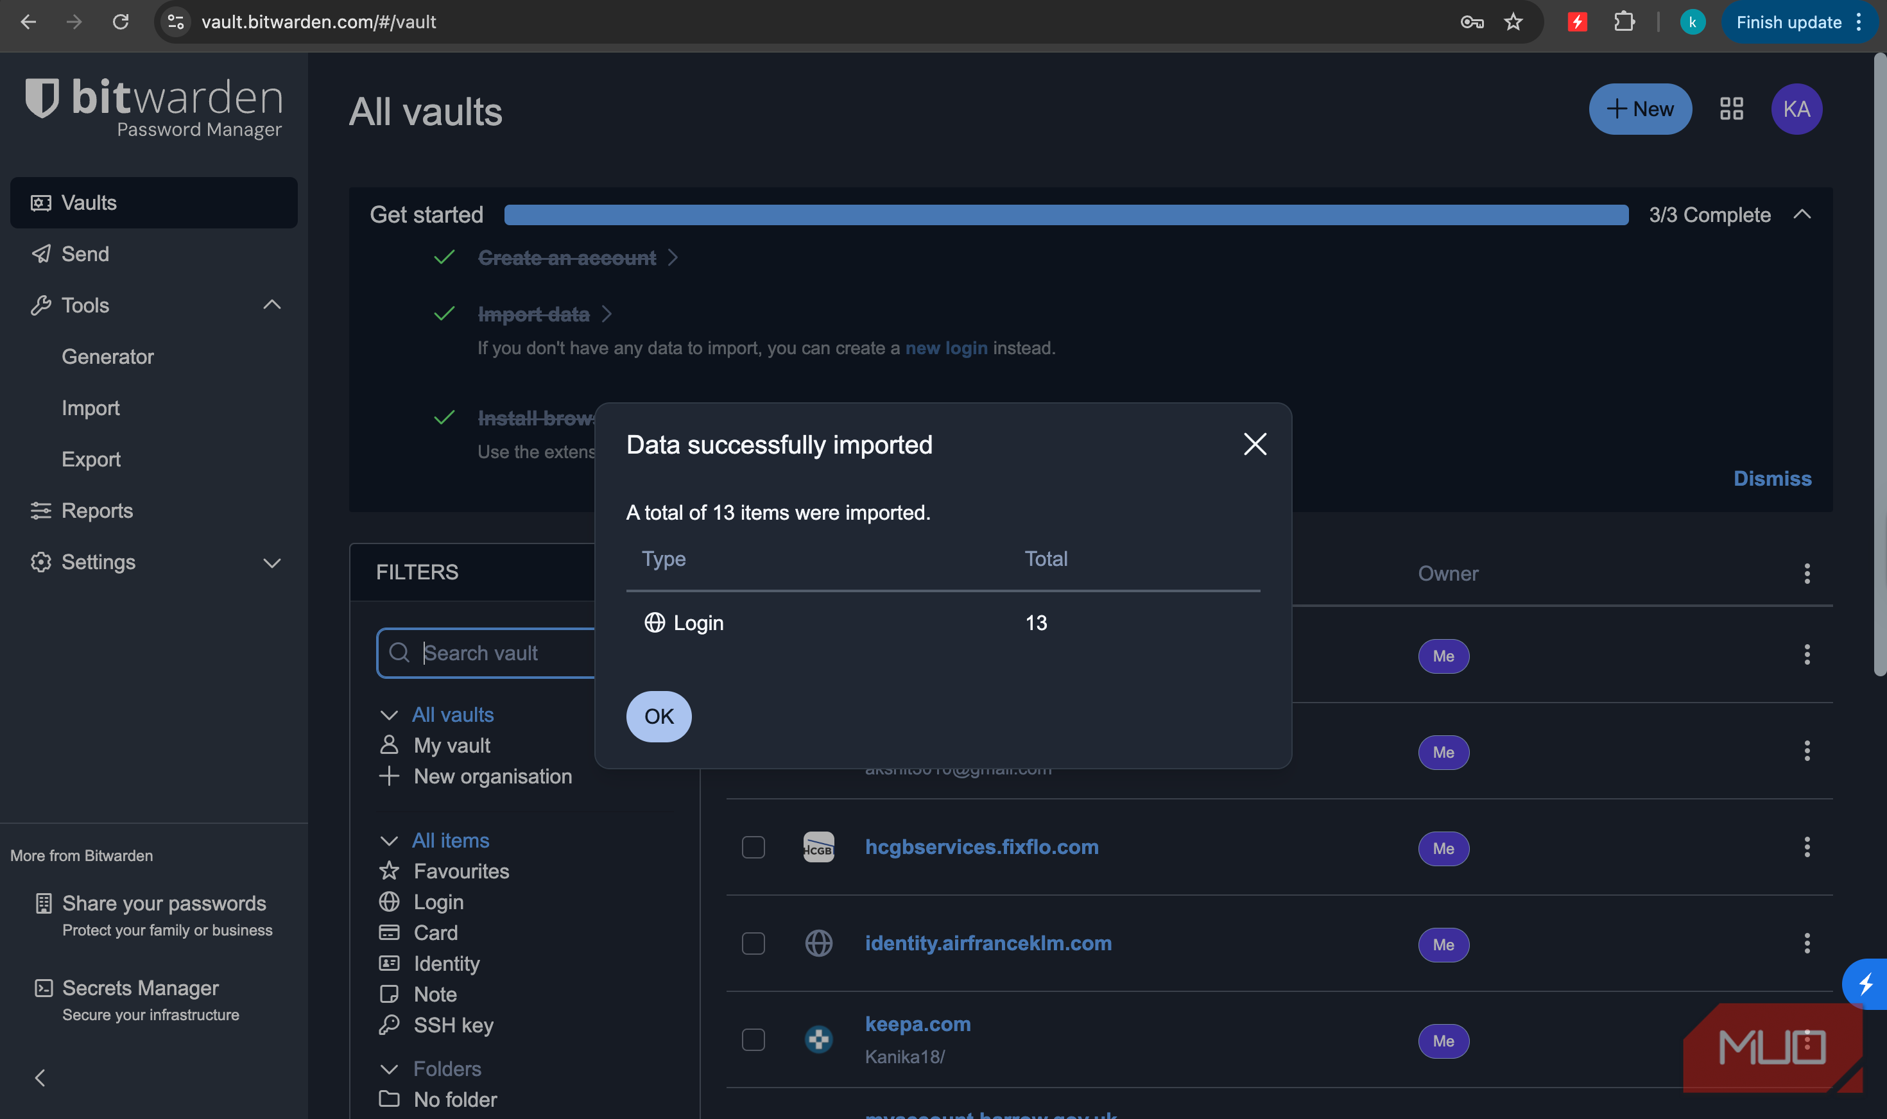Bookmark page with the star icon
Screen dimensions: 1887x1119
(x=1513, y=22)
